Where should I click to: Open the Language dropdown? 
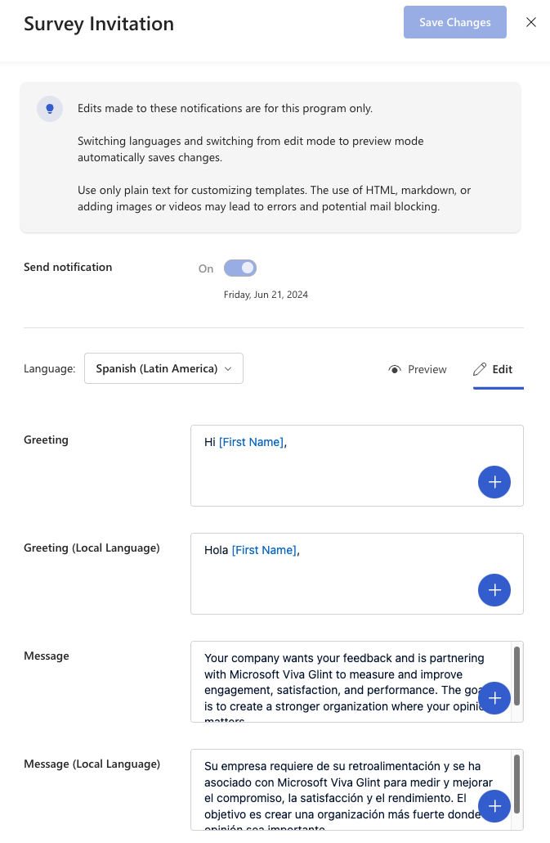click(163, 368)
